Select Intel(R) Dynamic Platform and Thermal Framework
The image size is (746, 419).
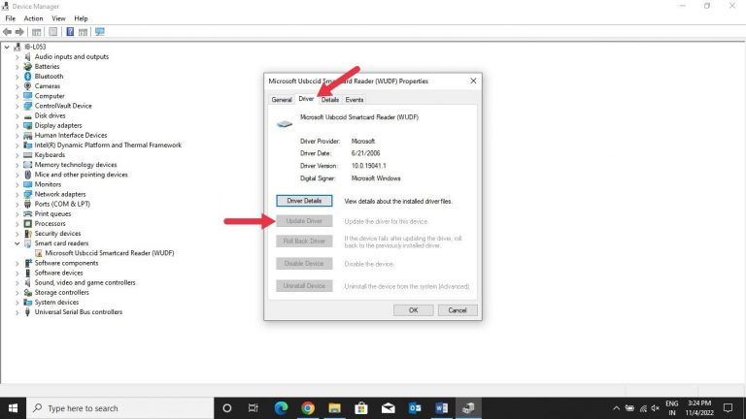pos(108,145)
